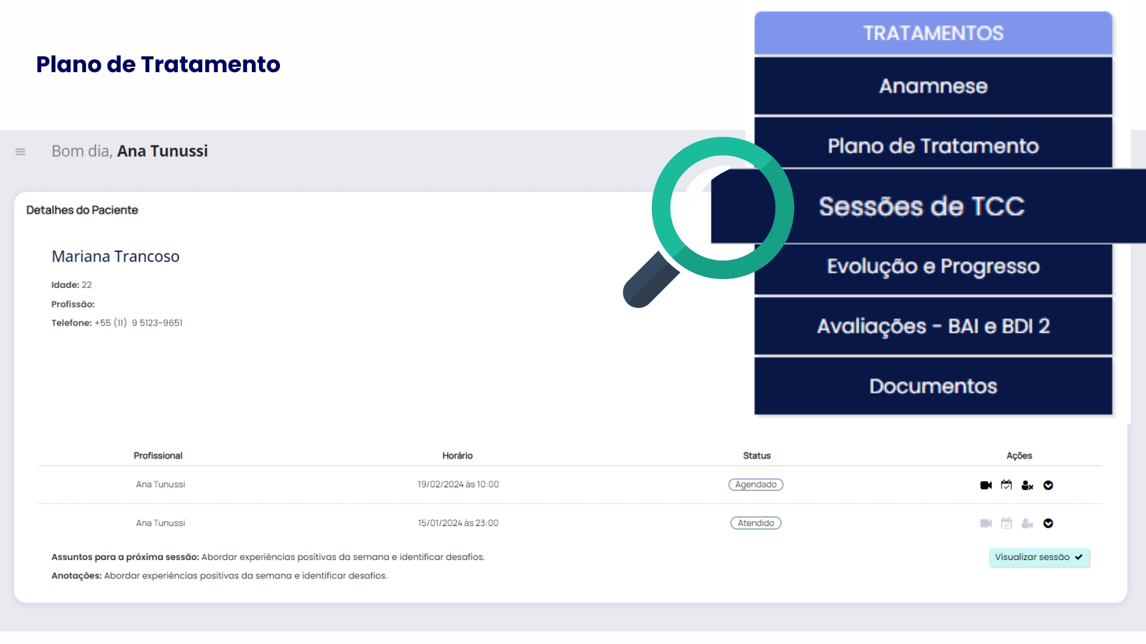Click the Telefone number +55 (11) 9 5123-9651
This screenshot has height=644, width=1146.
point(138,323)
